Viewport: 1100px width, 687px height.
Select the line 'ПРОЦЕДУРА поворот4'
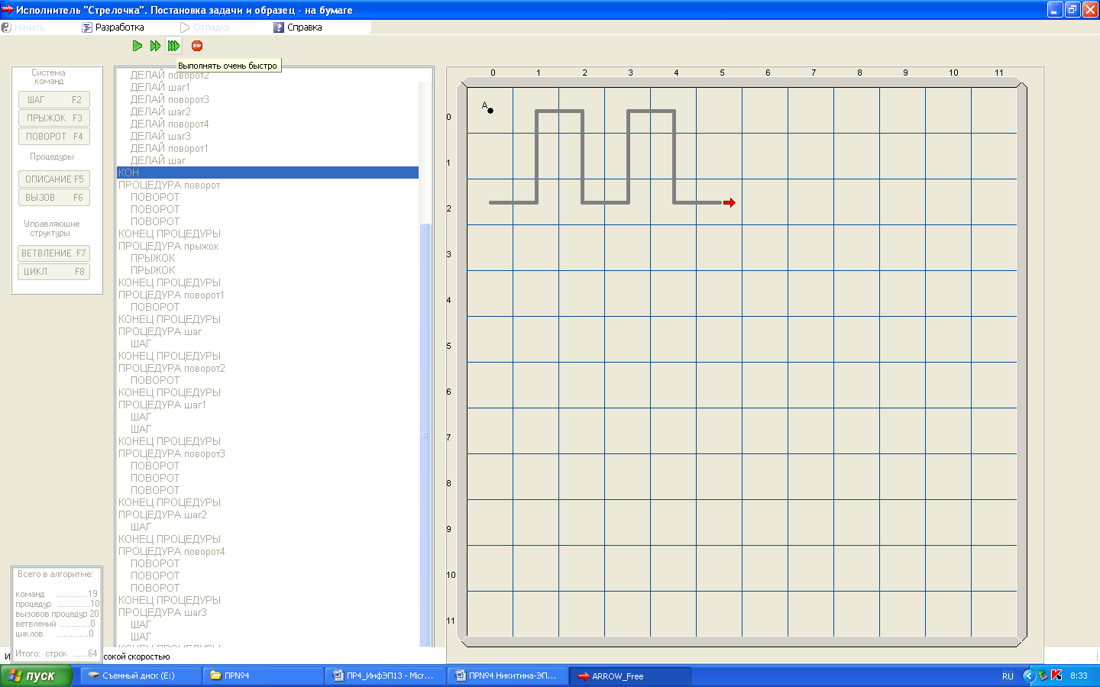[x=171, y=551]
